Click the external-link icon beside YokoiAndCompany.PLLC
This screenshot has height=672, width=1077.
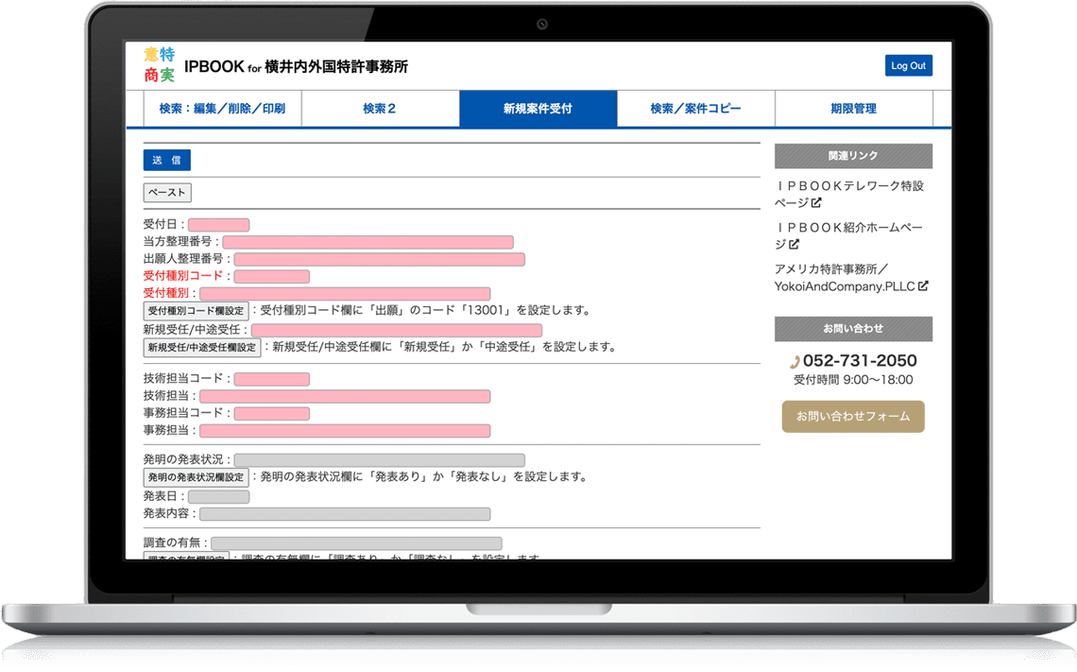(x=923, y=286)
